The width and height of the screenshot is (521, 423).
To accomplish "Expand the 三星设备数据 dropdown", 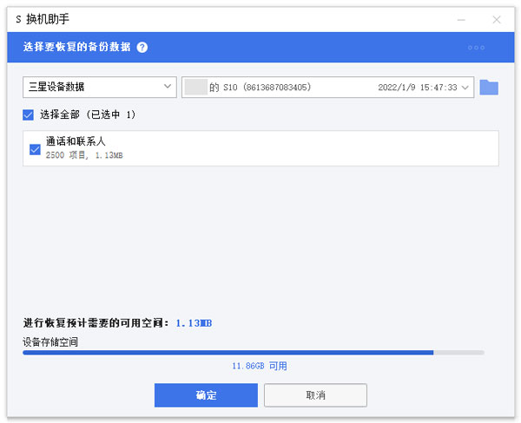I will (x=100, y=87).
